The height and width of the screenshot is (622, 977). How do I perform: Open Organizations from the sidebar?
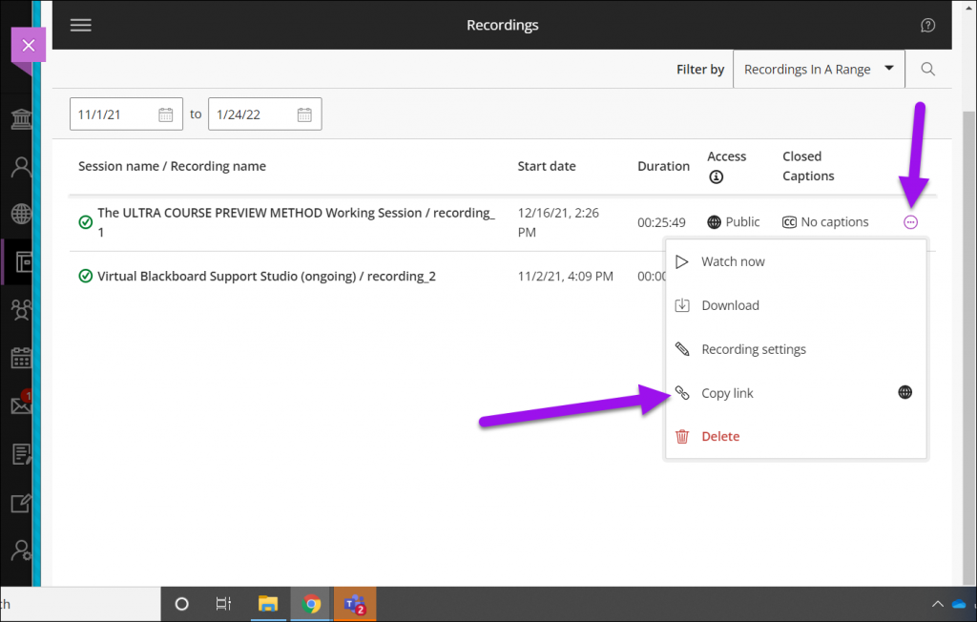pyautogui.click(x=21, y=309)
